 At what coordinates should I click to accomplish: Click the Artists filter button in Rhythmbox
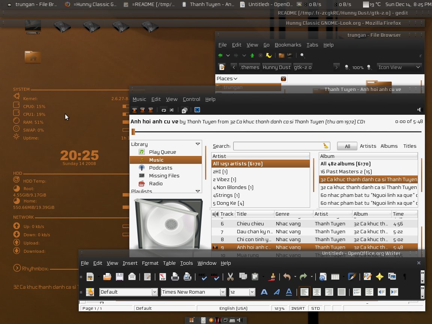coord(368,146)
